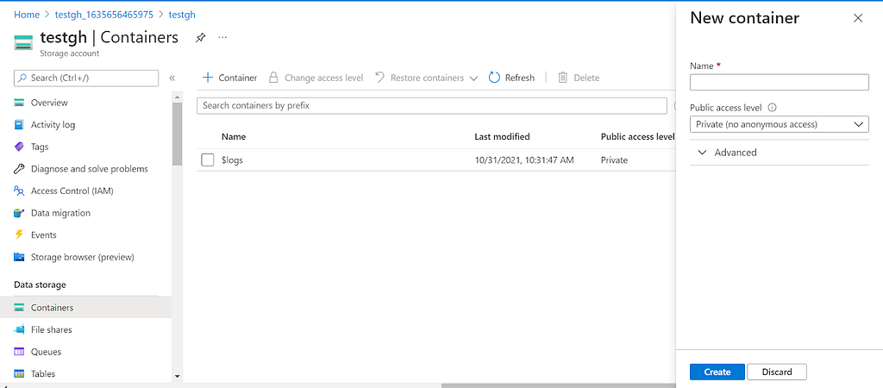Go to Access Control (IAM)
Screen dimensions: 883x388
(72, 191)
